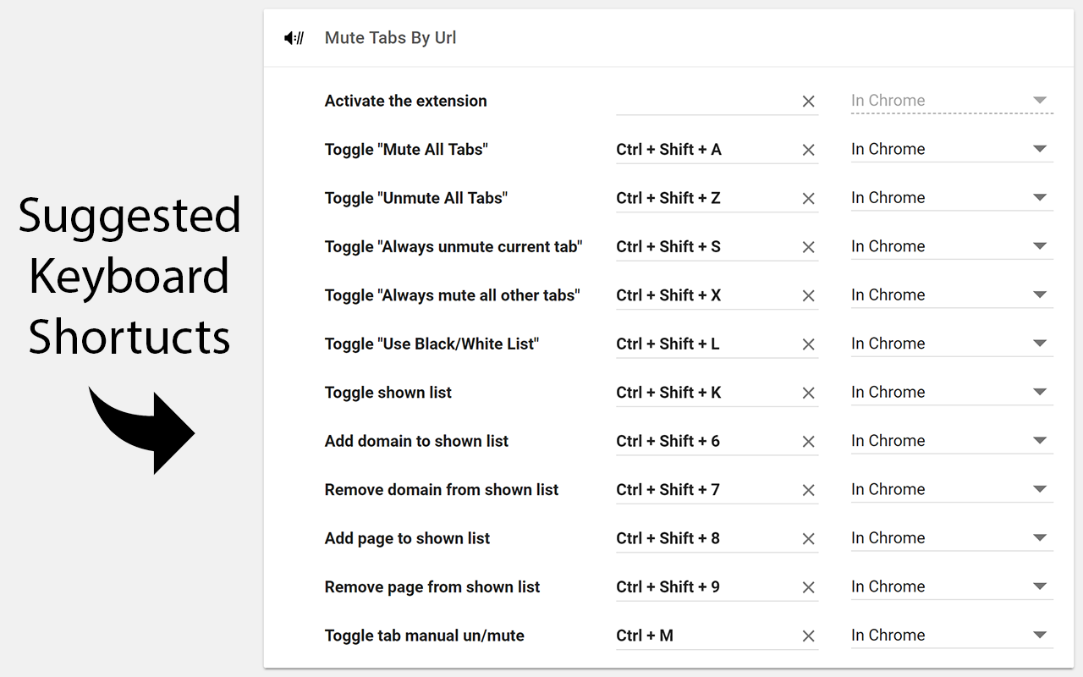This screenshot has height=677, width=1083.
Task: Clear the Ctrl + Shift + 7 shortcut
Action: (x=808, y=491)
